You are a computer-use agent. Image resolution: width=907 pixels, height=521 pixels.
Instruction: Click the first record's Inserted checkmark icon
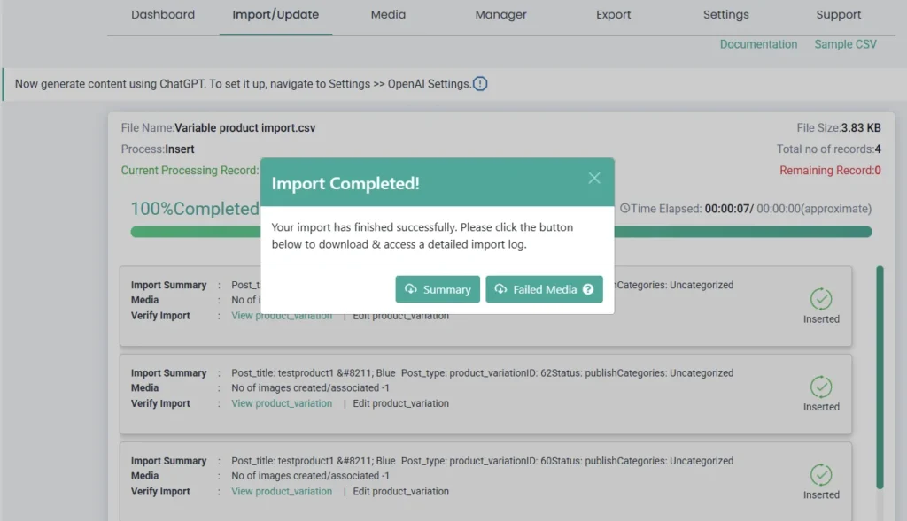[x=821, y=299]
